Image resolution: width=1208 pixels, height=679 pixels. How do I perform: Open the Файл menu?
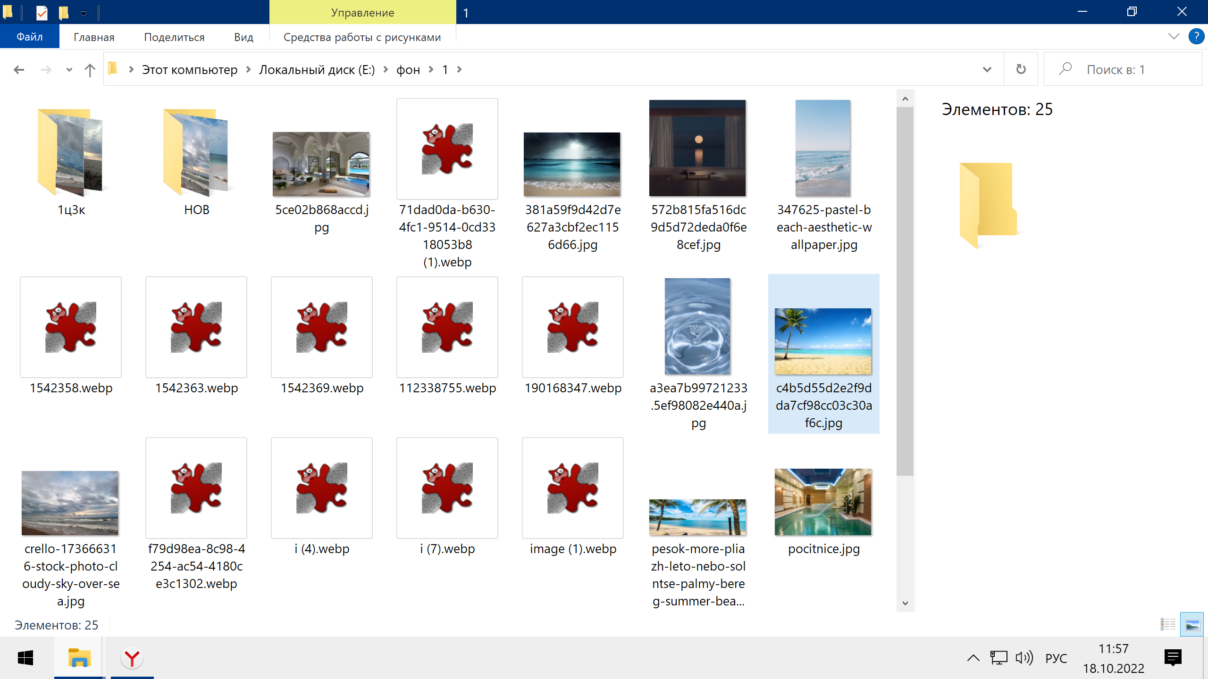pyautogui.click(x=30, y=37)
